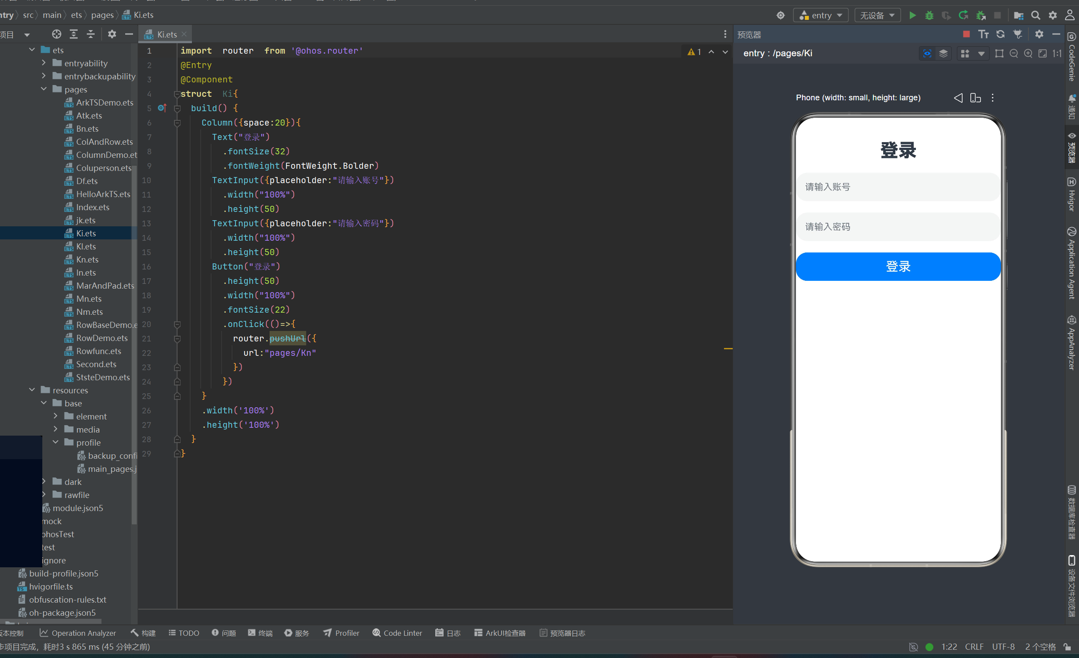
Task: Run the entry module
Action: click(912, 15)
